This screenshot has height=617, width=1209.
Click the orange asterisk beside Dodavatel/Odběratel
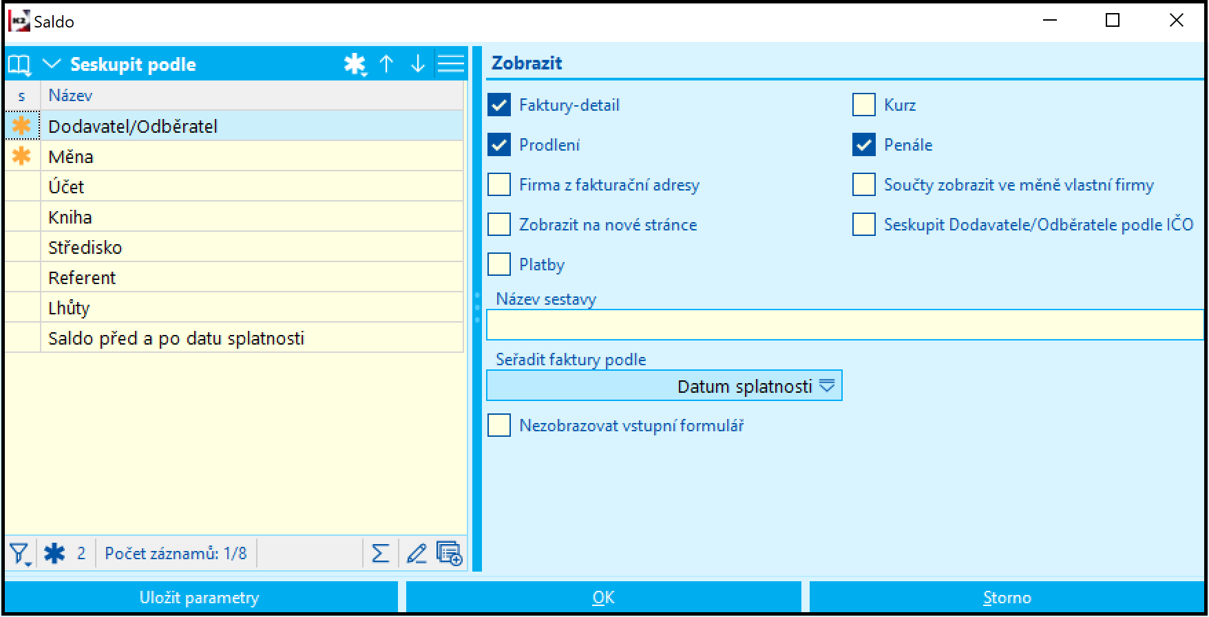(22, 126)
